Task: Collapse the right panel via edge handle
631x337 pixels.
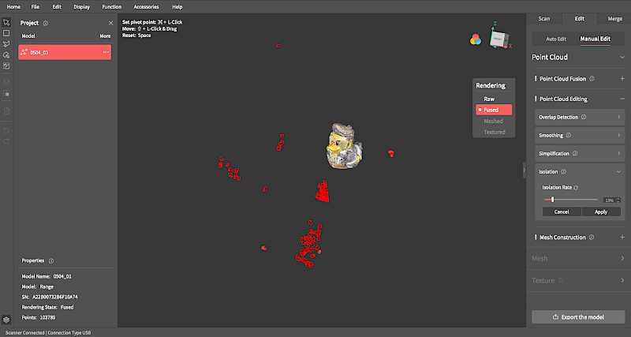Action: 524,170
